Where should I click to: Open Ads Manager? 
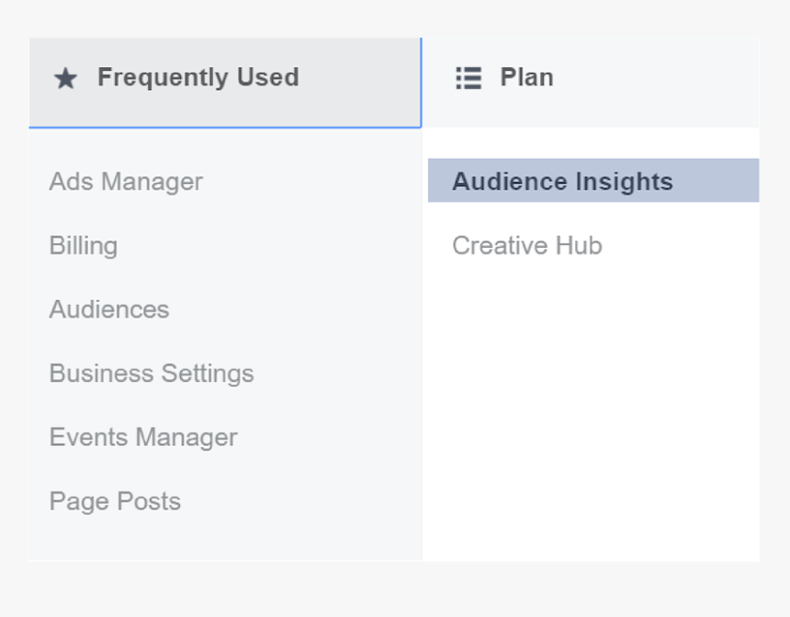pos(126,182)
